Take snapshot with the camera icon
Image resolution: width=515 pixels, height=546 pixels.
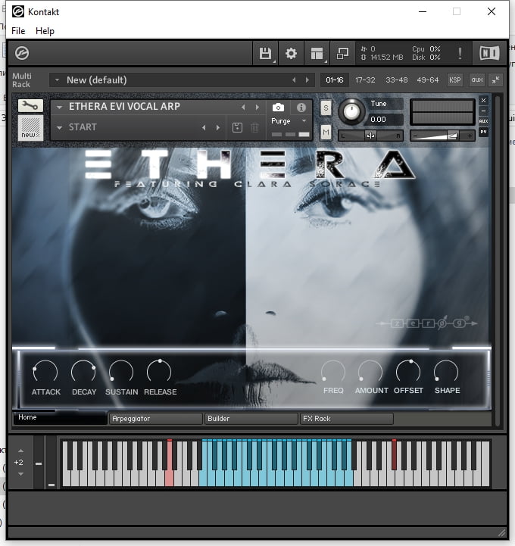tap(278, 108)
